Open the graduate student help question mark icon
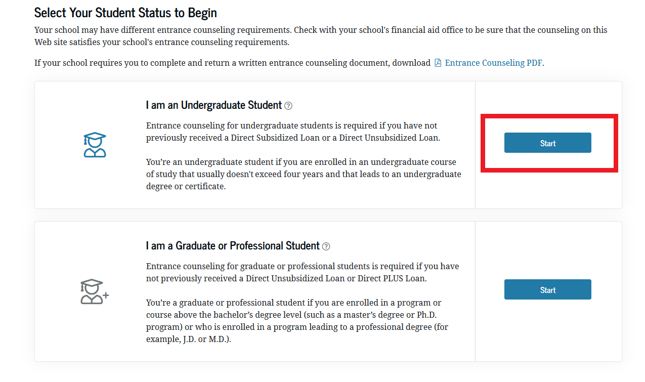645x382 pixels. (x=327, y=246)
